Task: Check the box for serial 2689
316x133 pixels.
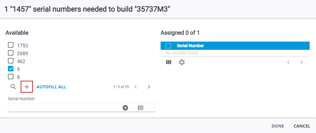Action: point(11,53)
